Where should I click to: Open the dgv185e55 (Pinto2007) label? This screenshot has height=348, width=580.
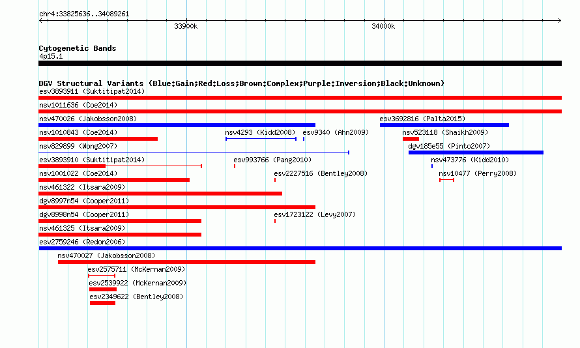pyautogui.click(x=449, y=146)
